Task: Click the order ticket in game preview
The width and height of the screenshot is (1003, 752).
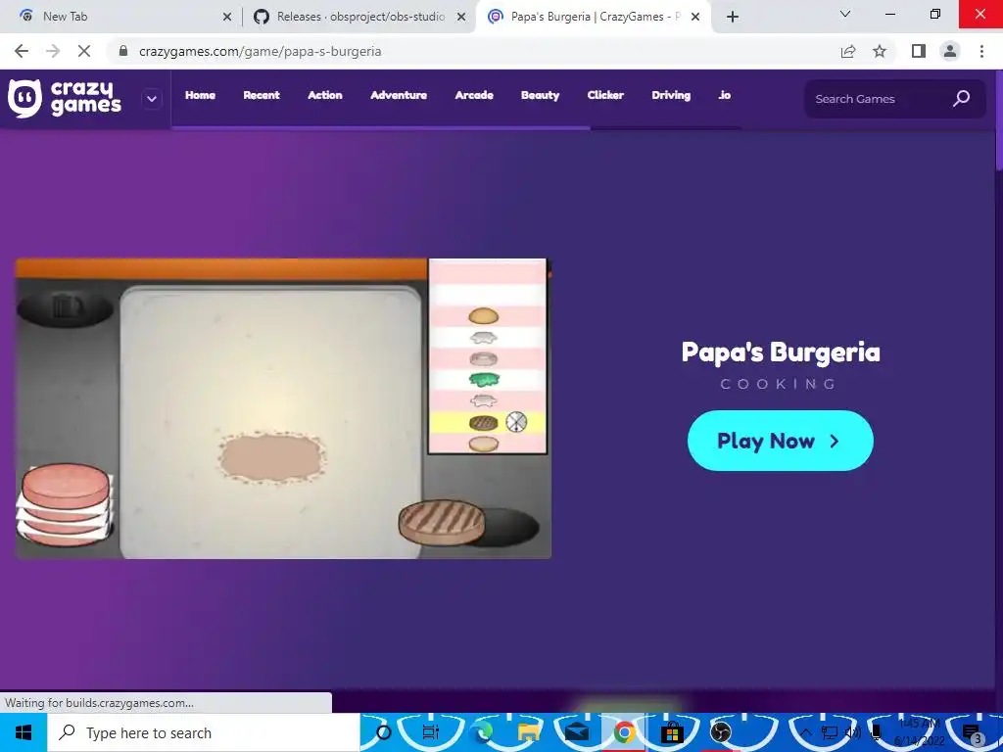Action: coord(488,356)
